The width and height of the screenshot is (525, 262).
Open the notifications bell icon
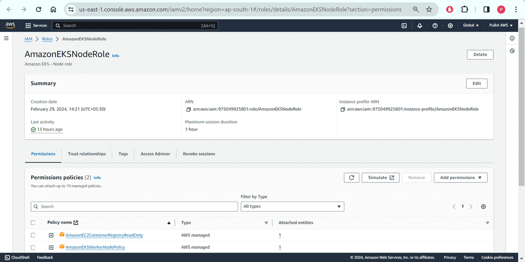click(420, 25)
